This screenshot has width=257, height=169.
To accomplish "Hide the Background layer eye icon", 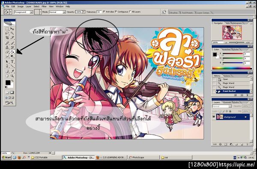I will tap(214, 117).
